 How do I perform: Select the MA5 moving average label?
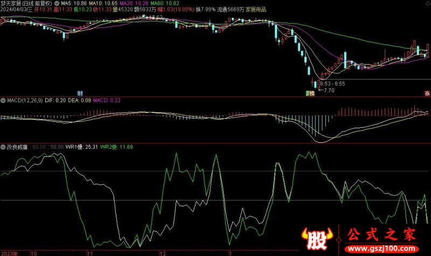point(73,3)
